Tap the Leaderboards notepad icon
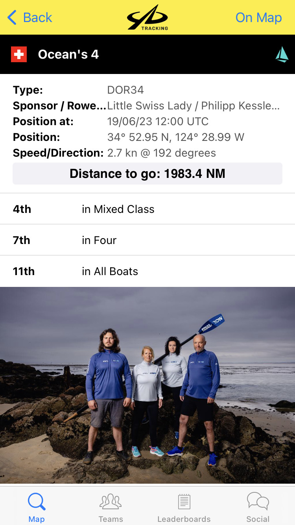The width and height of the screenshot is (295, 525). pos(184,502)
